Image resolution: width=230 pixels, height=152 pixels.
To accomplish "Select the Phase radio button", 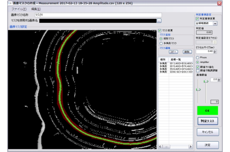I will tap(197, 57).
